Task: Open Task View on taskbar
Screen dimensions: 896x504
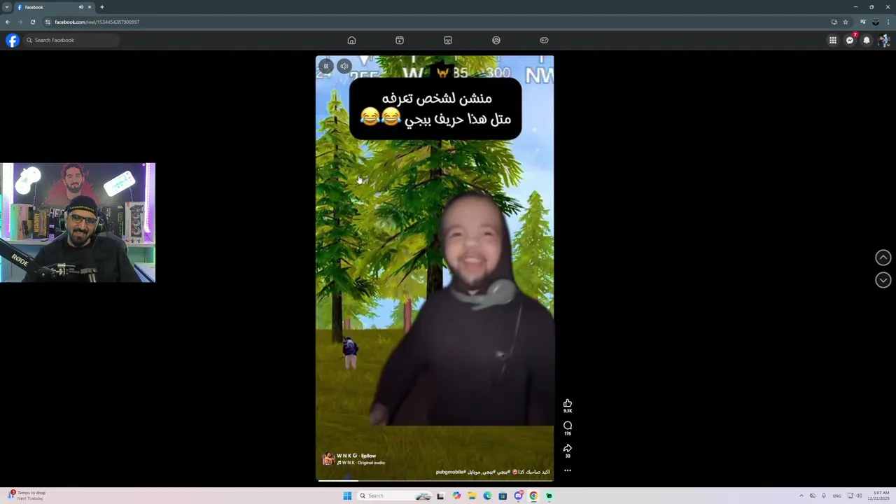Action: point(440,496)
